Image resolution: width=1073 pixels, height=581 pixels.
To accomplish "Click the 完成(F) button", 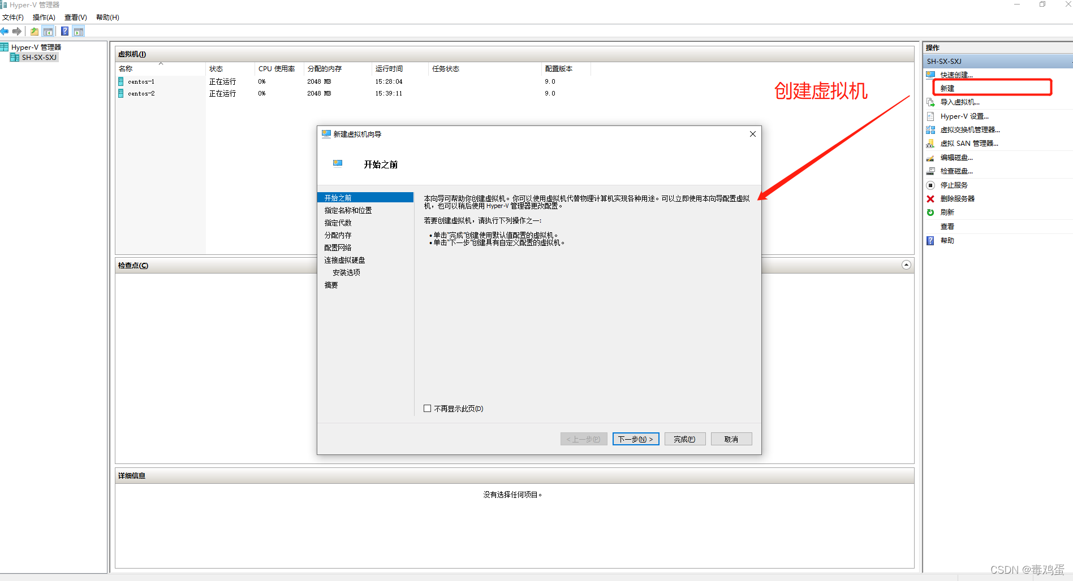I will point(685,439).
